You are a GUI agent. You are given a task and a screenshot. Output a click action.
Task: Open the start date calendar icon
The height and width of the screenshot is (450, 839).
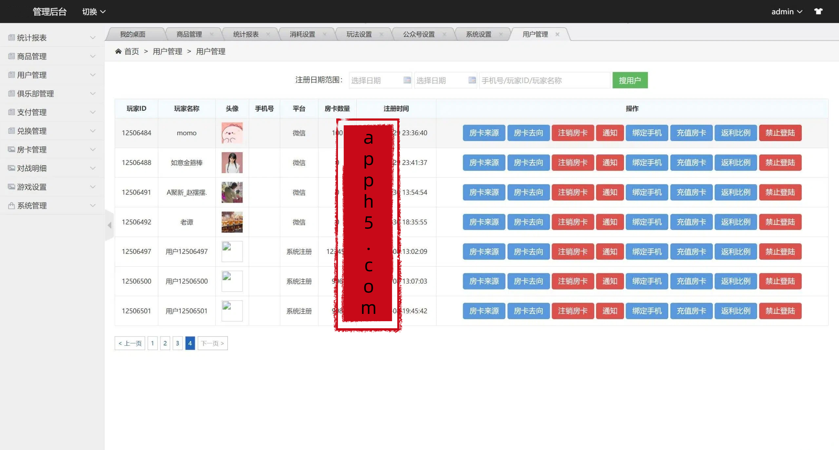tap(407, 80)
